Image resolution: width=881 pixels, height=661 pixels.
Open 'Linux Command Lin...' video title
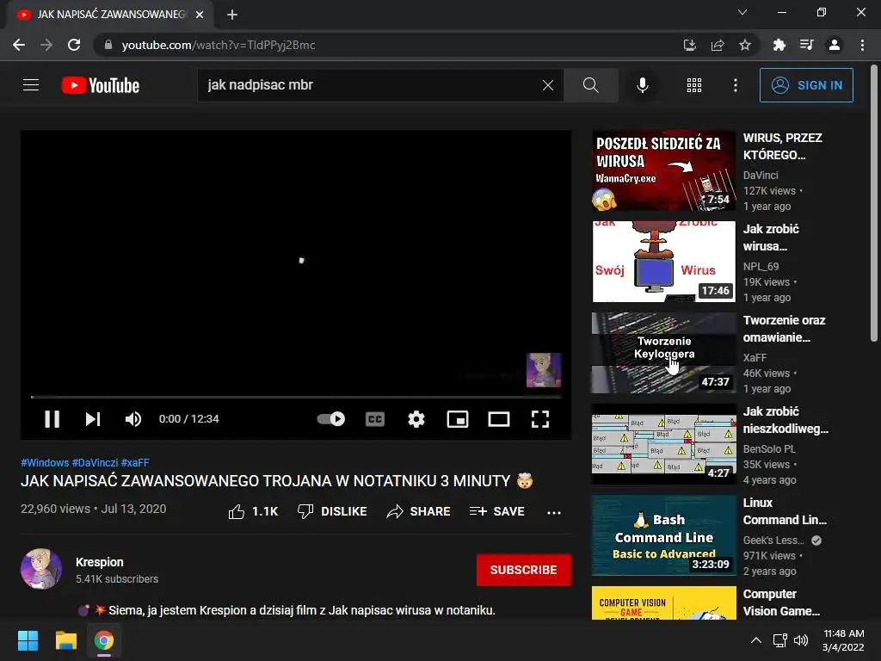[785, 511]
